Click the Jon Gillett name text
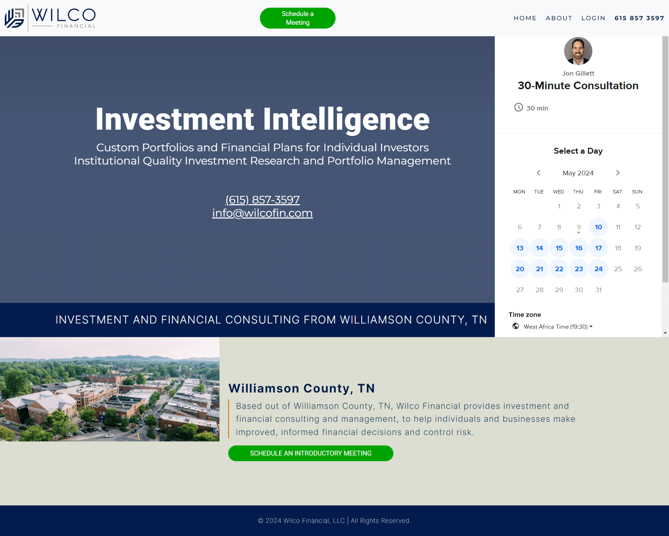The image size is (669, 536). [578, 74]
